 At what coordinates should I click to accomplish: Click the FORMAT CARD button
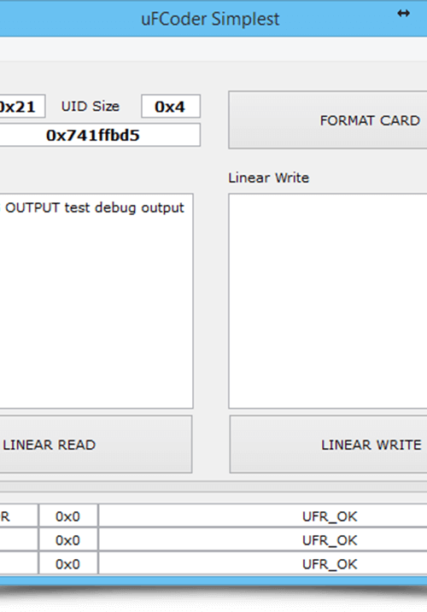[328, 120]
